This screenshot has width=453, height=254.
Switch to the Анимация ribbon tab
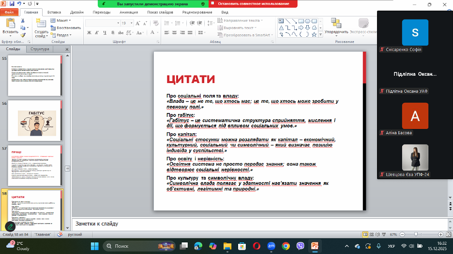click(x=129, y=12)
